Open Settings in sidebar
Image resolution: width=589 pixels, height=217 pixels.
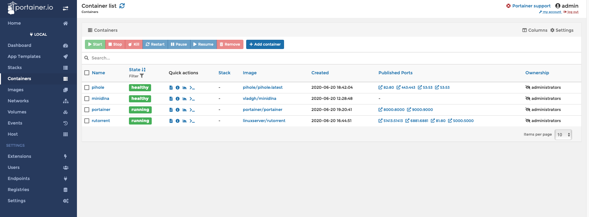[38, 201]
